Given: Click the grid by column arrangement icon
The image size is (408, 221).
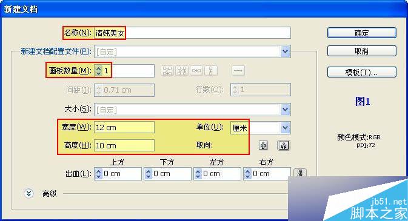Looking at the screenshot, I should (x=182, y=71).
